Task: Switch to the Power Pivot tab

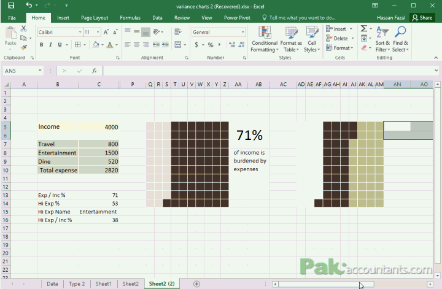Action: point(237,18)
